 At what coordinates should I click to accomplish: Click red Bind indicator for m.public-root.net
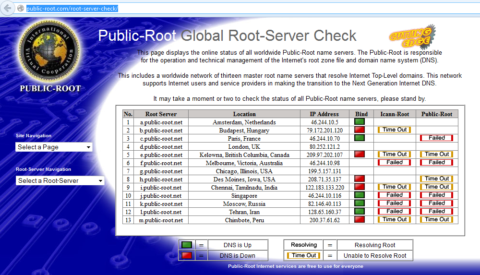[x=360, y=219]
